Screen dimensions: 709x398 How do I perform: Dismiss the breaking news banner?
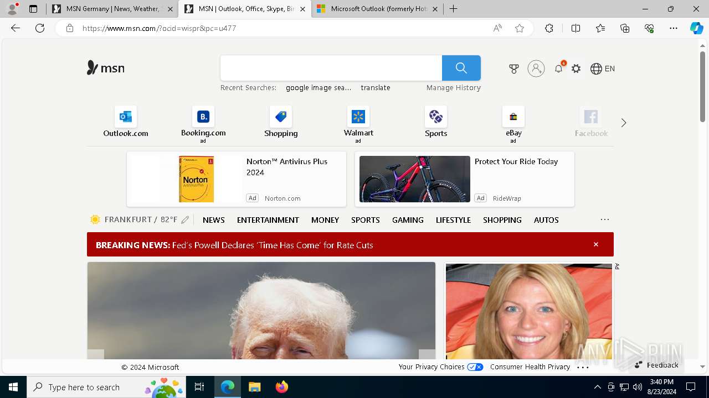coord(596,244)
